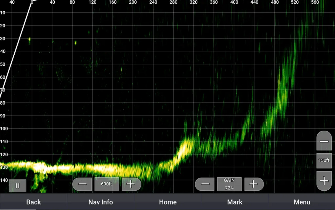Increase the 600ft sonar range

point(131,184)
